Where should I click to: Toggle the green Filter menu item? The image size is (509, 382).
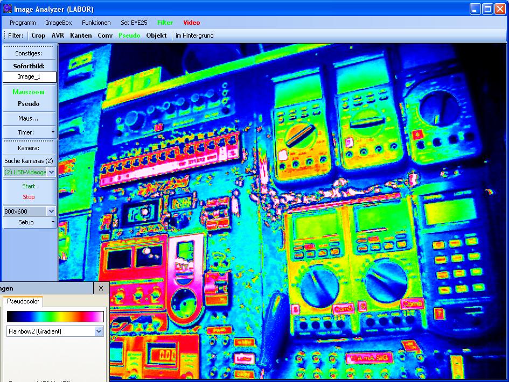(x=165, y=23)
